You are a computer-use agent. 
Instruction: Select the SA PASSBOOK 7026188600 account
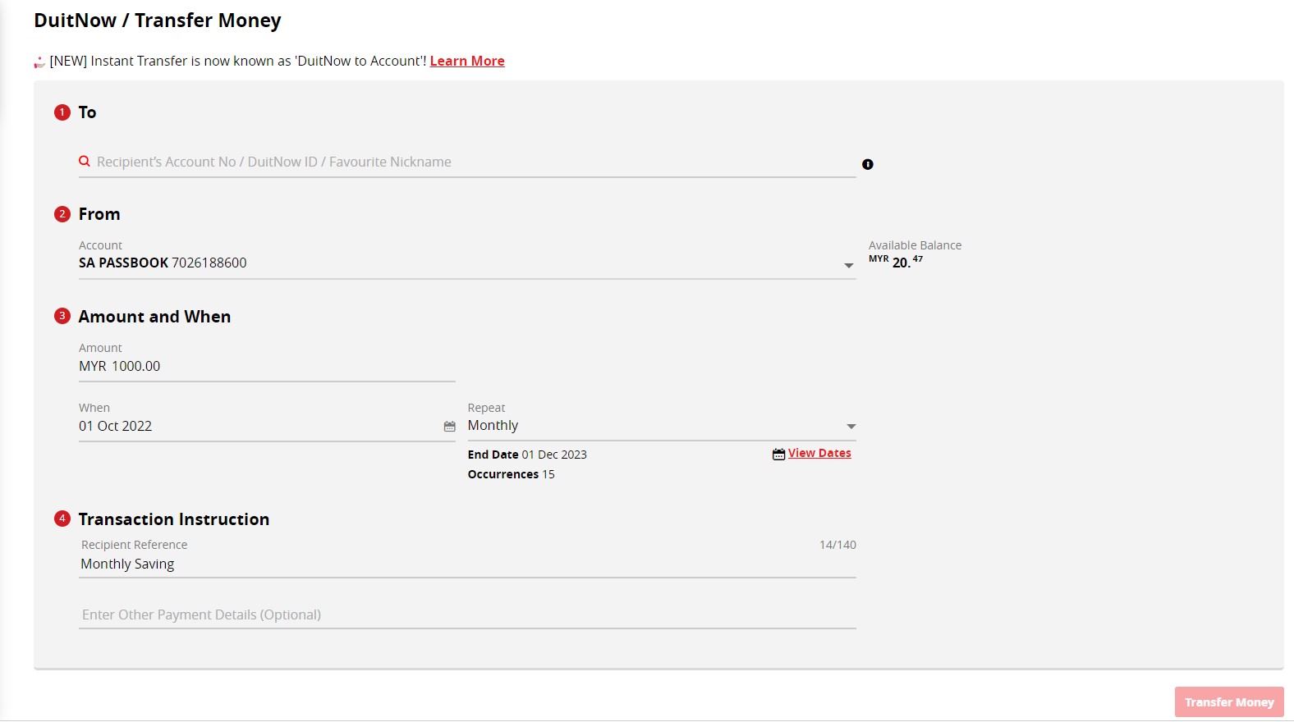163,263
